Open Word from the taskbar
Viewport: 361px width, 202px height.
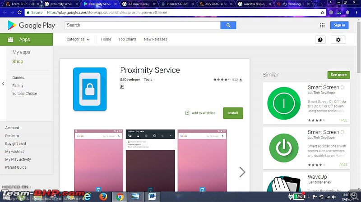152,197
